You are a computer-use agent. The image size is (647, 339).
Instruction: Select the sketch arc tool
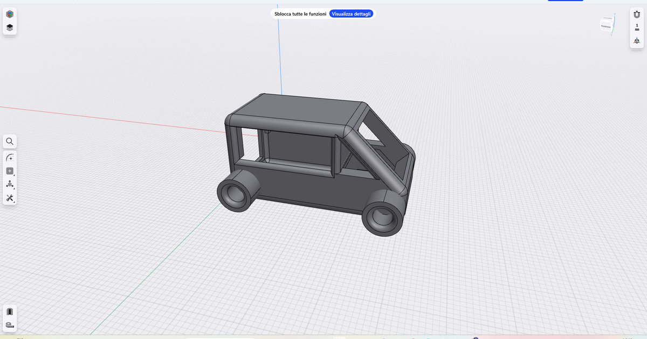point(9,157)
